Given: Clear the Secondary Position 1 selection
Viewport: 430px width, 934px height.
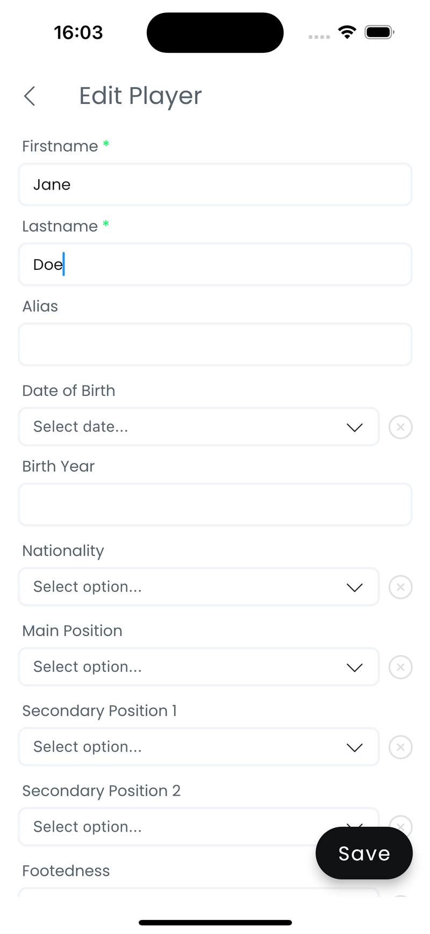Looking at the screenshot, I should pos(400,747).
